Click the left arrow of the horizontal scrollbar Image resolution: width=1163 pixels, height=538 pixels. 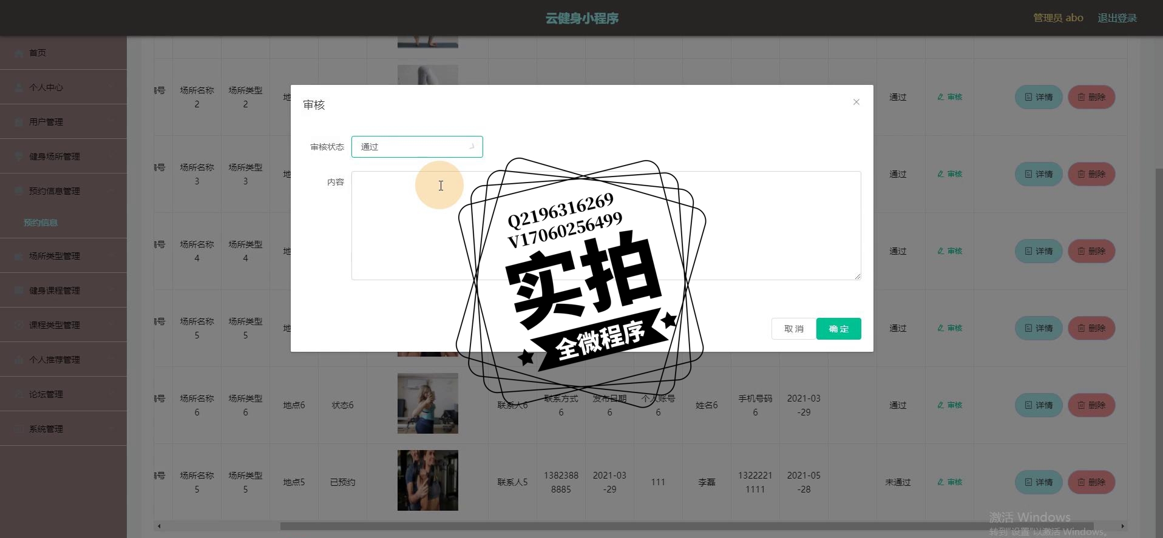[159, 526]
